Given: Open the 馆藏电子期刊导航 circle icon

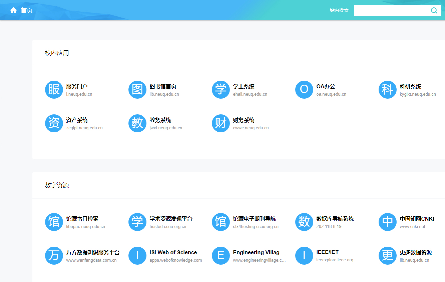Looking at the screenshot, I should pos(221,222).
